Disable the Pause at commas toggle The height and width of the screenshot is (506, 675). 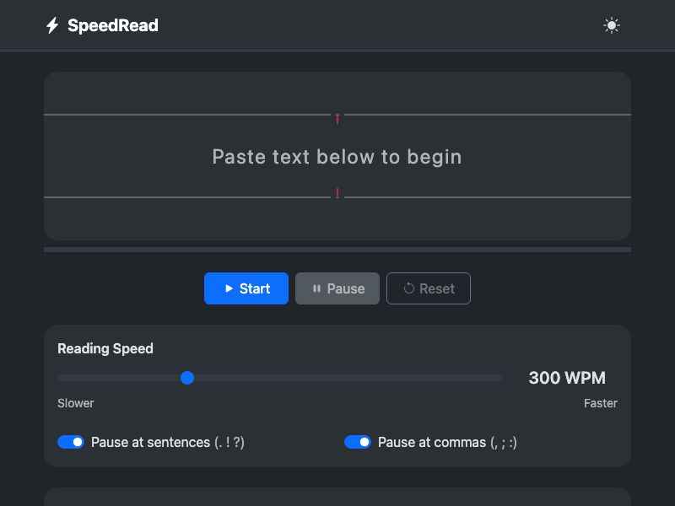tap(358, 441)
